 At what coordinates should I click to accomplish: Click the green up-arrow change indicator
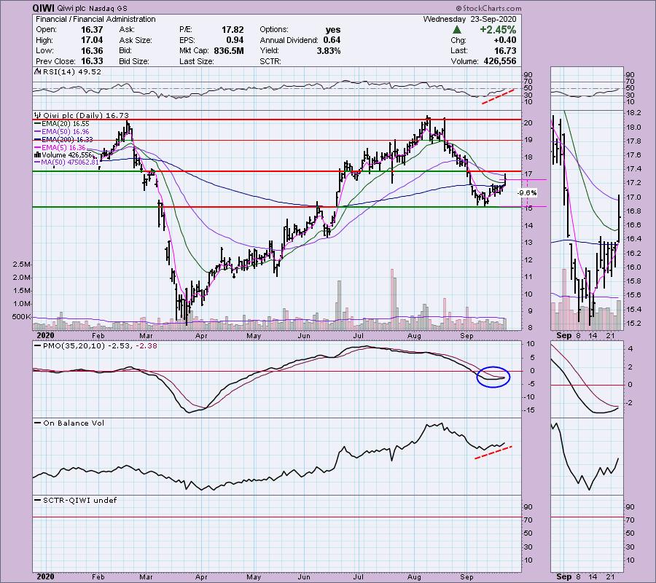point(457,30)
